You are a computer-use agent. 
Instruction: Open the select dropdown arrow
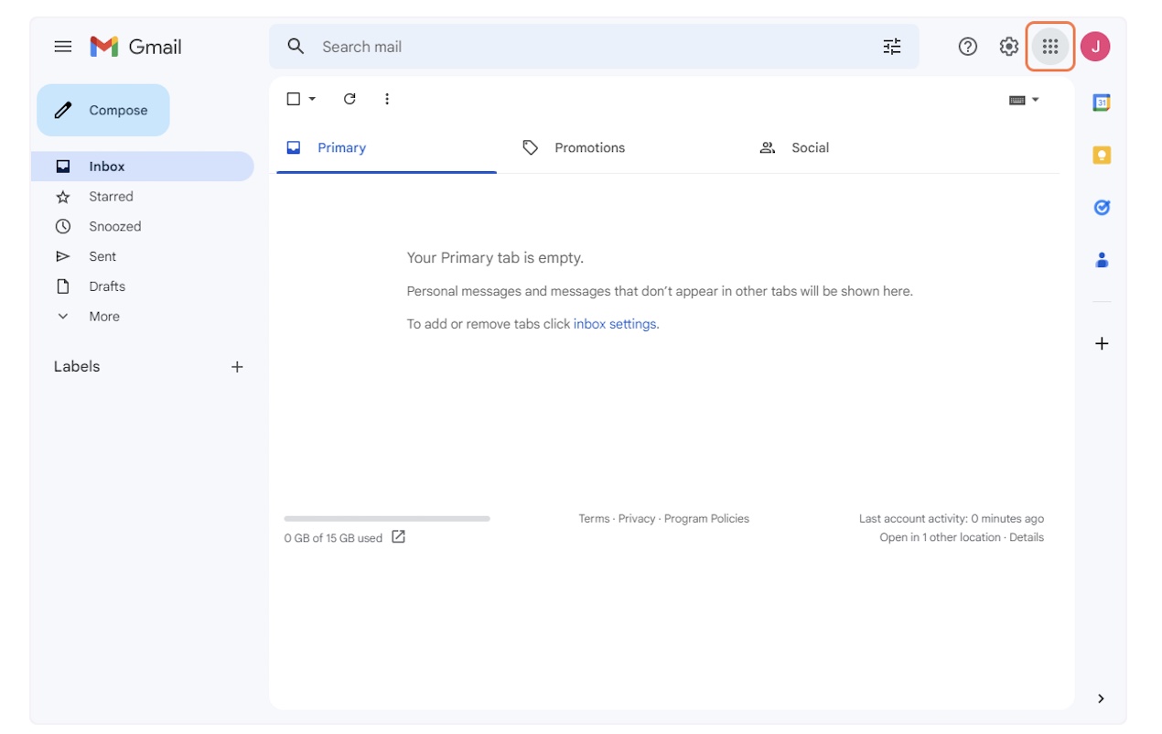coord(312,99)
